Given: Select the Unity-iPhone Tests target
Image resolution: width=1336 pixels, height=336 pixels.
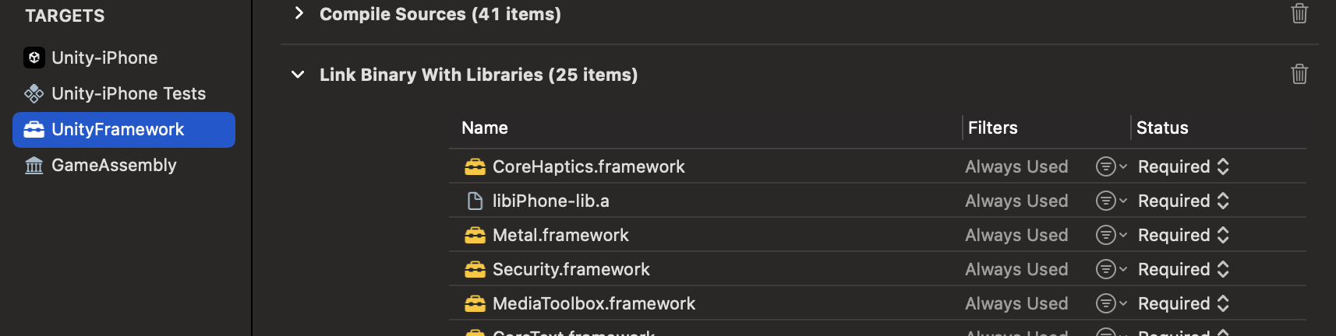Looking at the screenshot, I should point(128,93).
